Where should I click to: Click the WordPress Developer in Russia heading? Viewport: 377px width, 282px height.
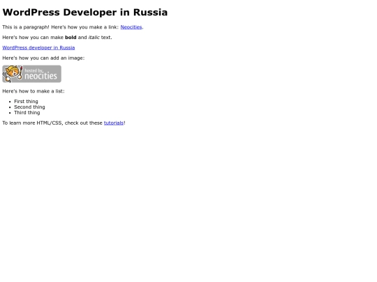[x=85, y=13]
